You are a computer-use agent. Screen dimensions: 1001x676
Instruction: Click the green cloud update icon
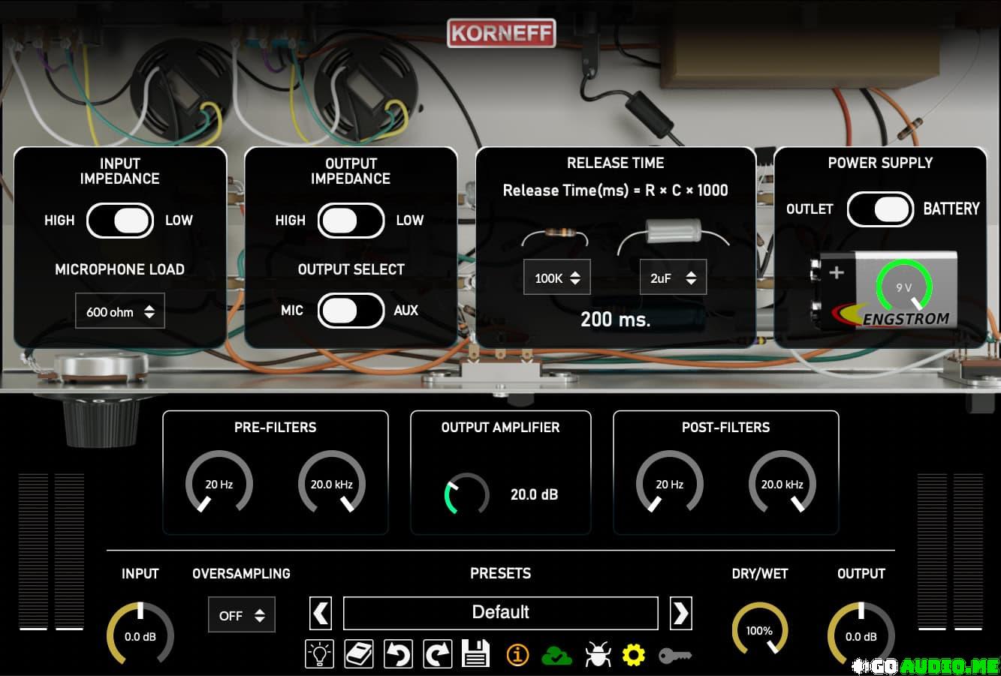(x=556, y=655)
